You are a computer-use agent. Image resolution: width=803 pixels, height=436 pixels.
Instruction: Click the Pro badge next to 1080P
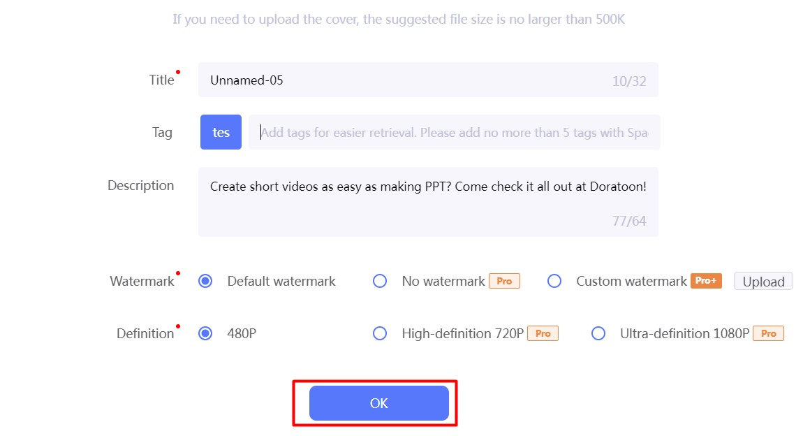768,333
